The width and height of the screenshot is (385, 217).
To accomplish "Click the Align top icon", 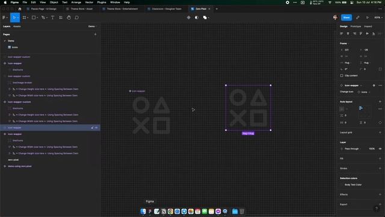I will pos(361,34).
